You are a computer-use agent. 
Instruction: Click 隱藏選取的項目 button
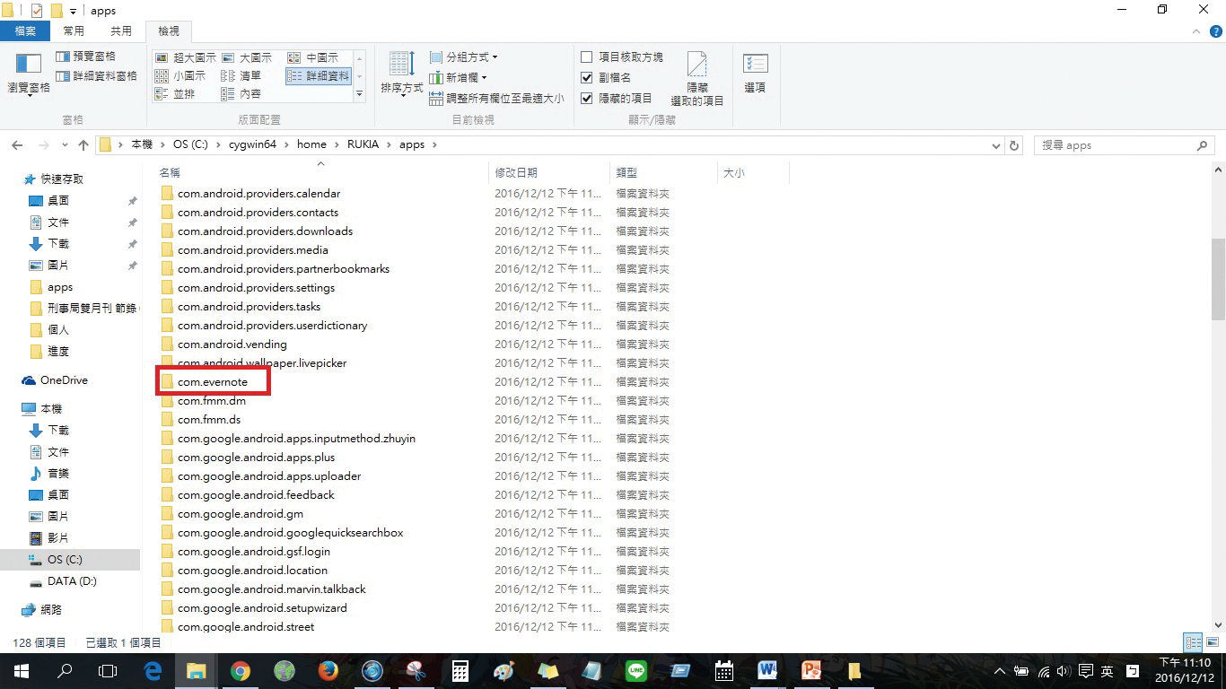tap(697, 78)
